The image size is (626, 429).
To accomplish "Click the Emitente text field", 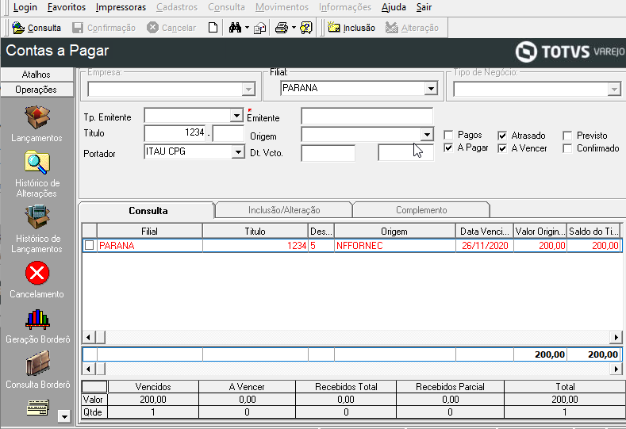I will pyautogui.click(x=367, y=116).
